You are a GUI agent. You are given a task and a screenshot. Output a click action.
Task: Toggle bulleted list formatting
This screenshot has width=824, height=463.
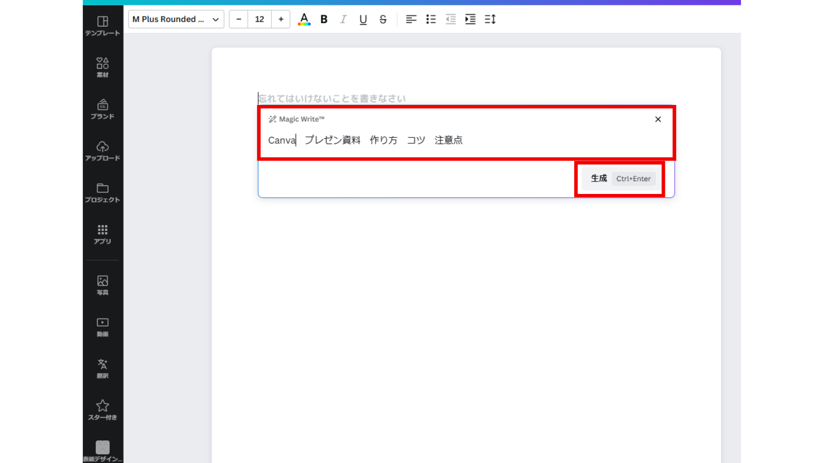[431, 19]
